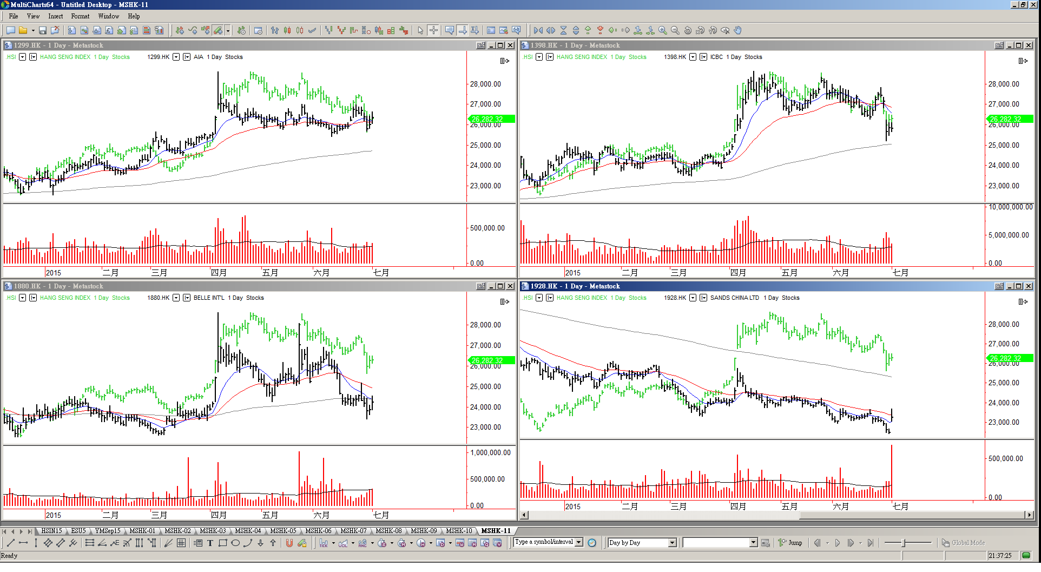The width and height of the screenshot is (1041, 572).
Task: Toggle the crosshair pointer mode
Action: [433, 31]
